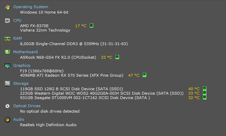Open the Storage section heading
The image size is (226, 136).
(x=21, y=83)
